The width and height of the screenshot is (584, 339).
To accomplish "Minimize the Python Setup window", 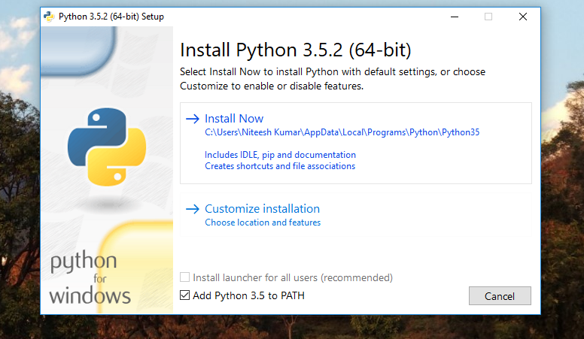I will pyautogui.click(x=455, y=17).
